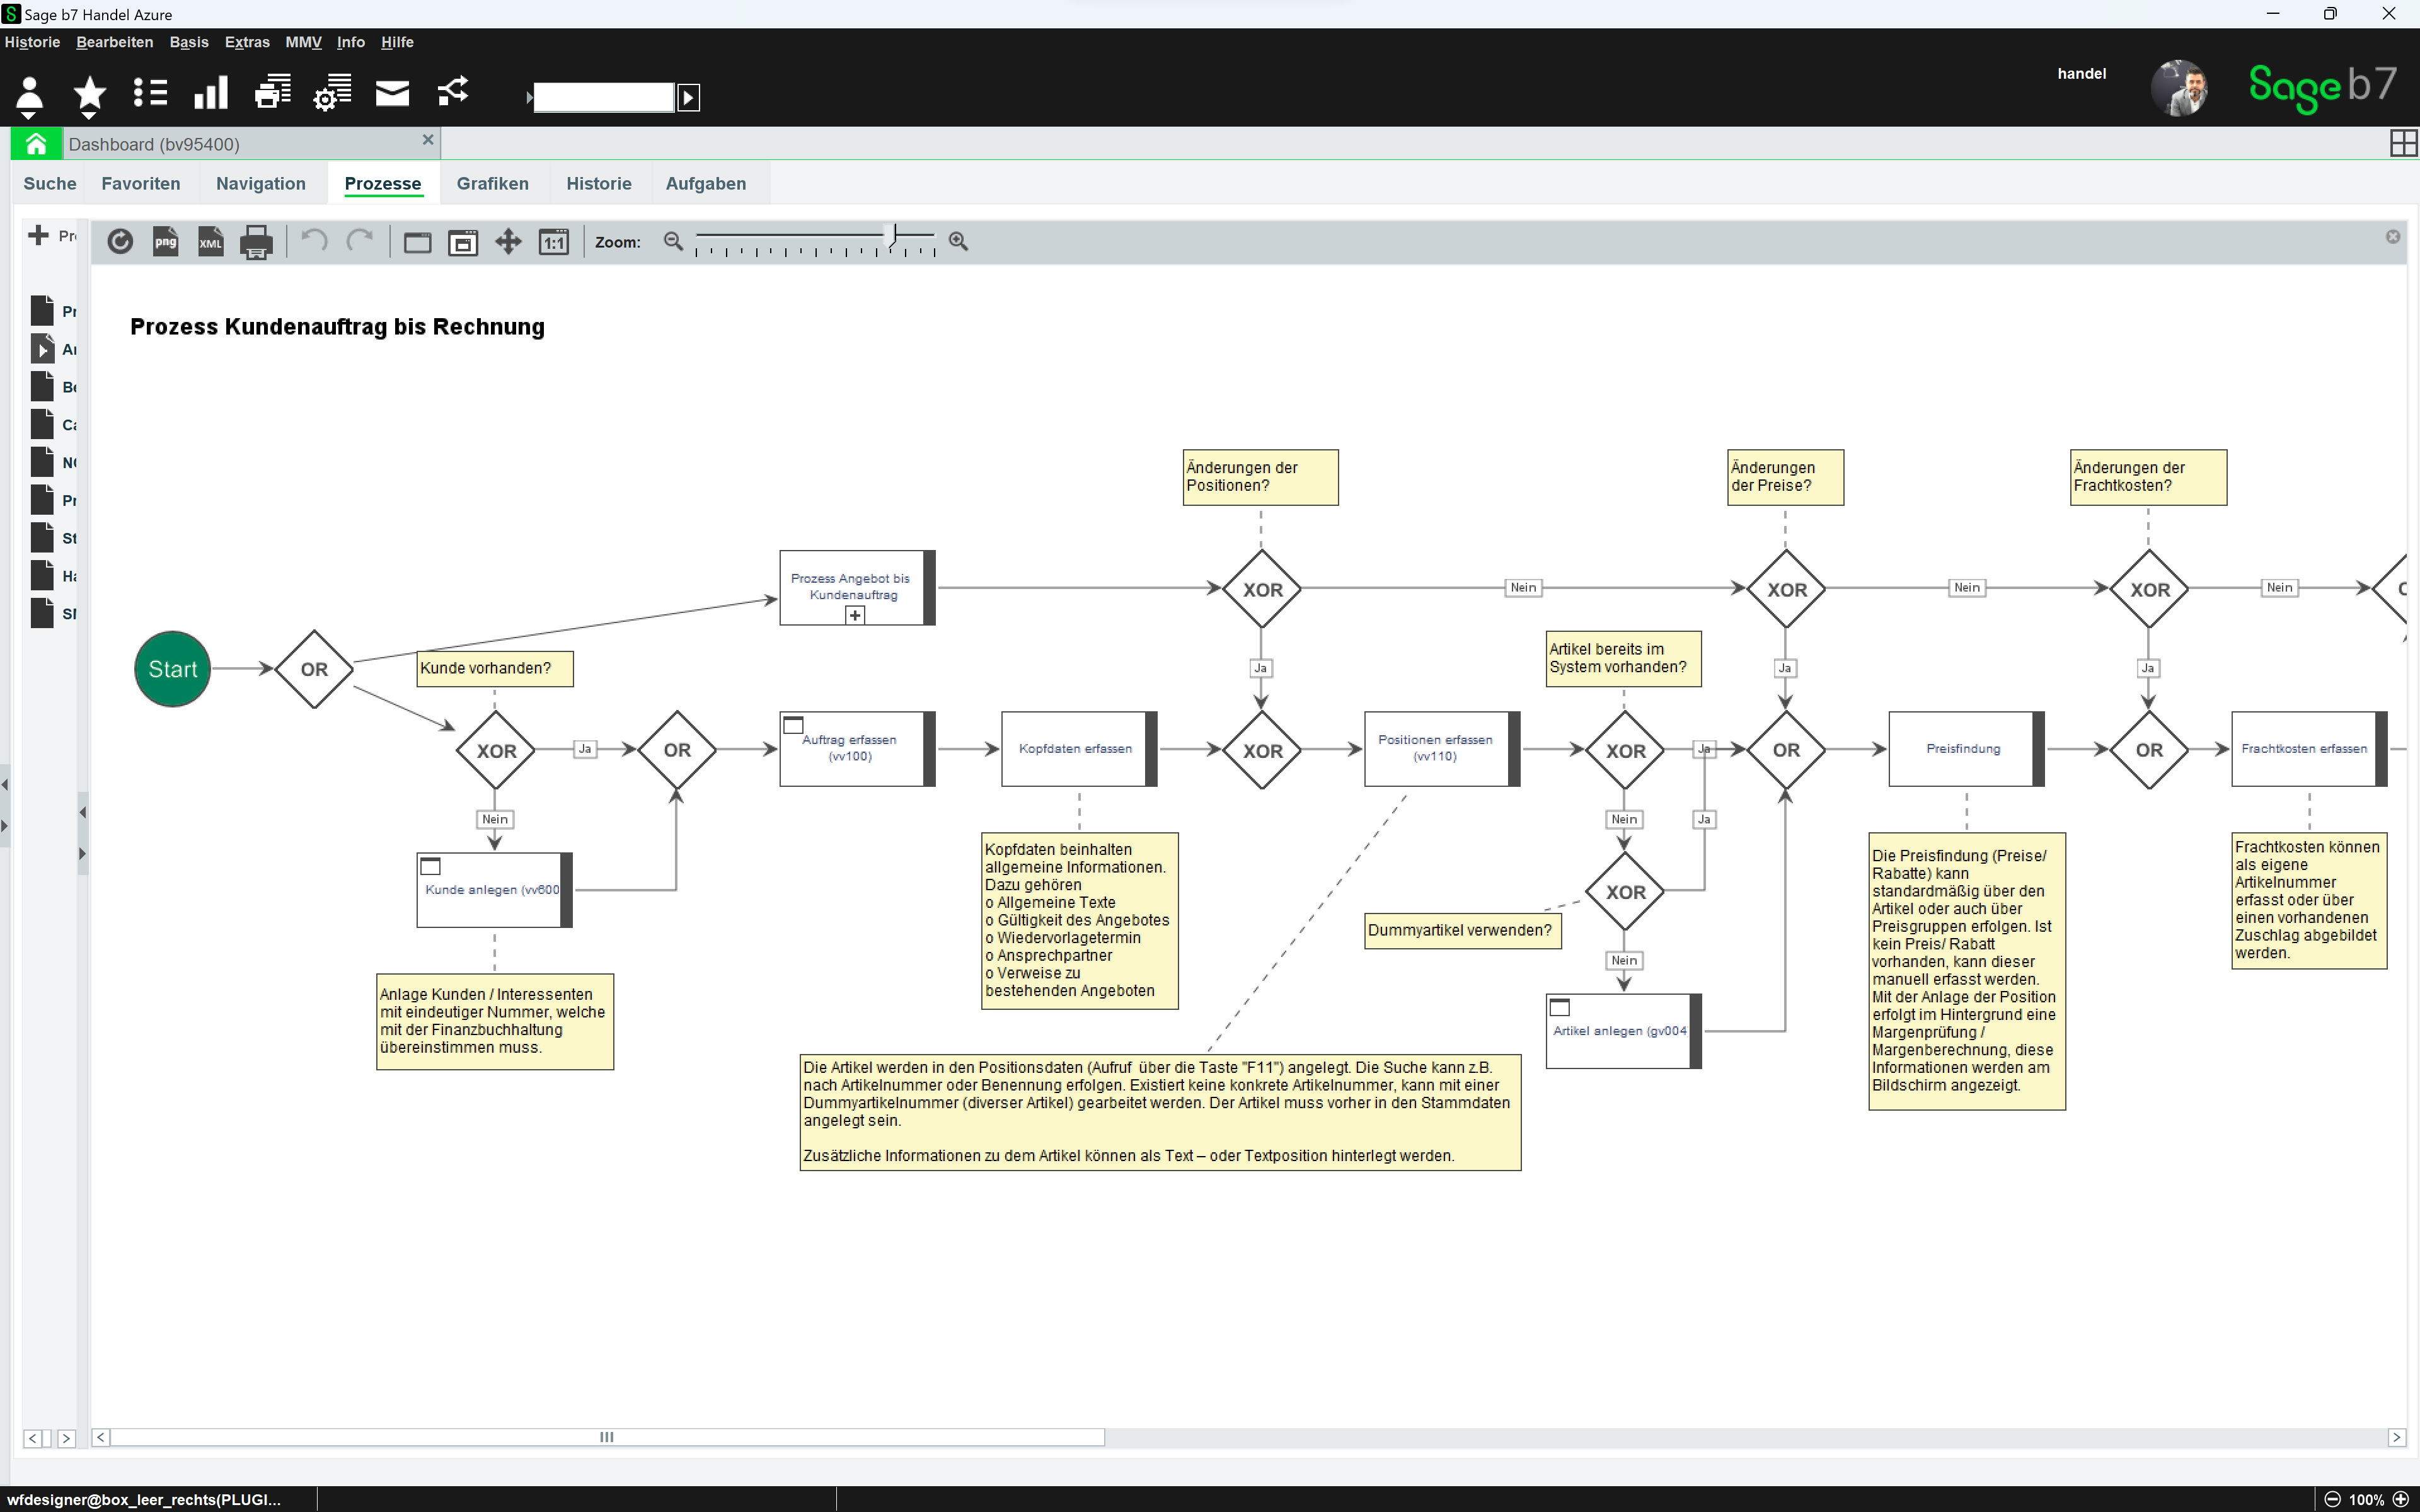Click the reload diagram icon
The image size is (2420, 1512).
(120, 242)
